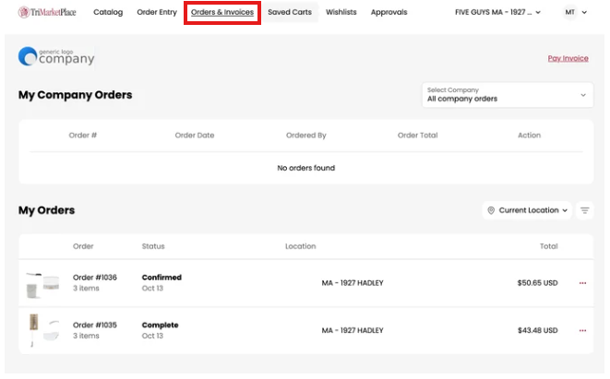Open the Saved Carts tab

coord(290,13)
